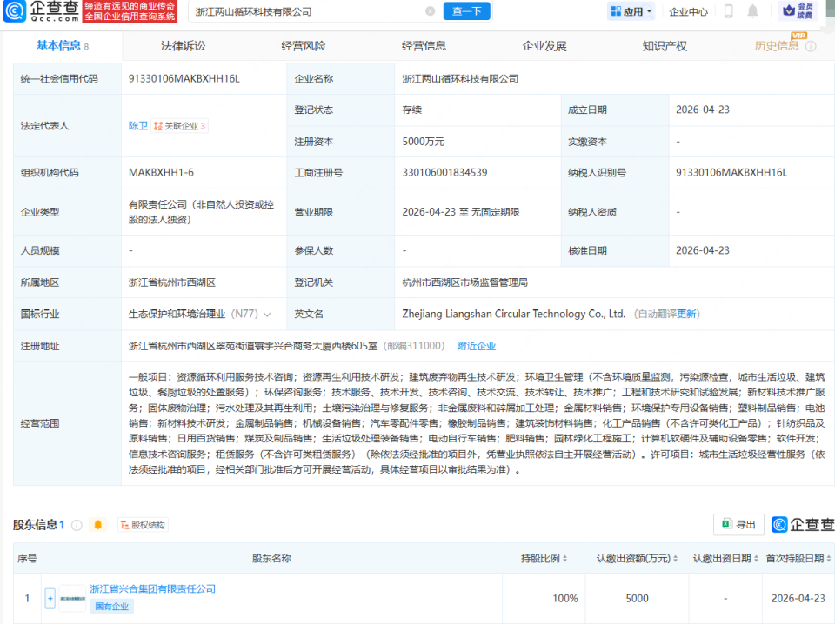Switch to 经营风险 tab

tap(304, 46)
